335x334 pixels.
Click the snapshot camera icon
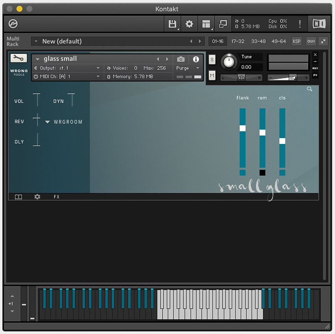181,59
